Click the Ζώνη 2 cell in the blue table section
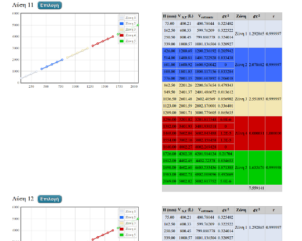This screenshot has width=302, height=241. (241, 64)
